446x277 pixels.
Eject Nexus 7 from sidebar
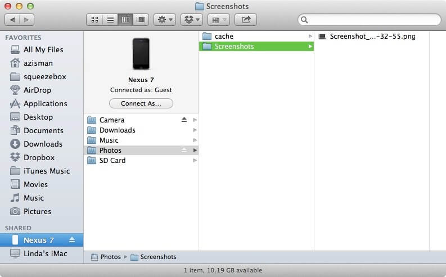click(x=72, y=240)
